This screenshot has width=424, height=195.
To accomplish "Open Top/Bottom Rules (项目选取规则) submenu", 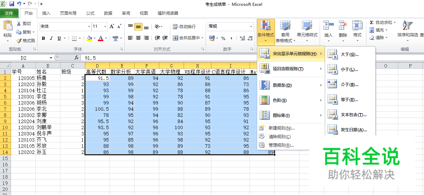I will (291, 69).
